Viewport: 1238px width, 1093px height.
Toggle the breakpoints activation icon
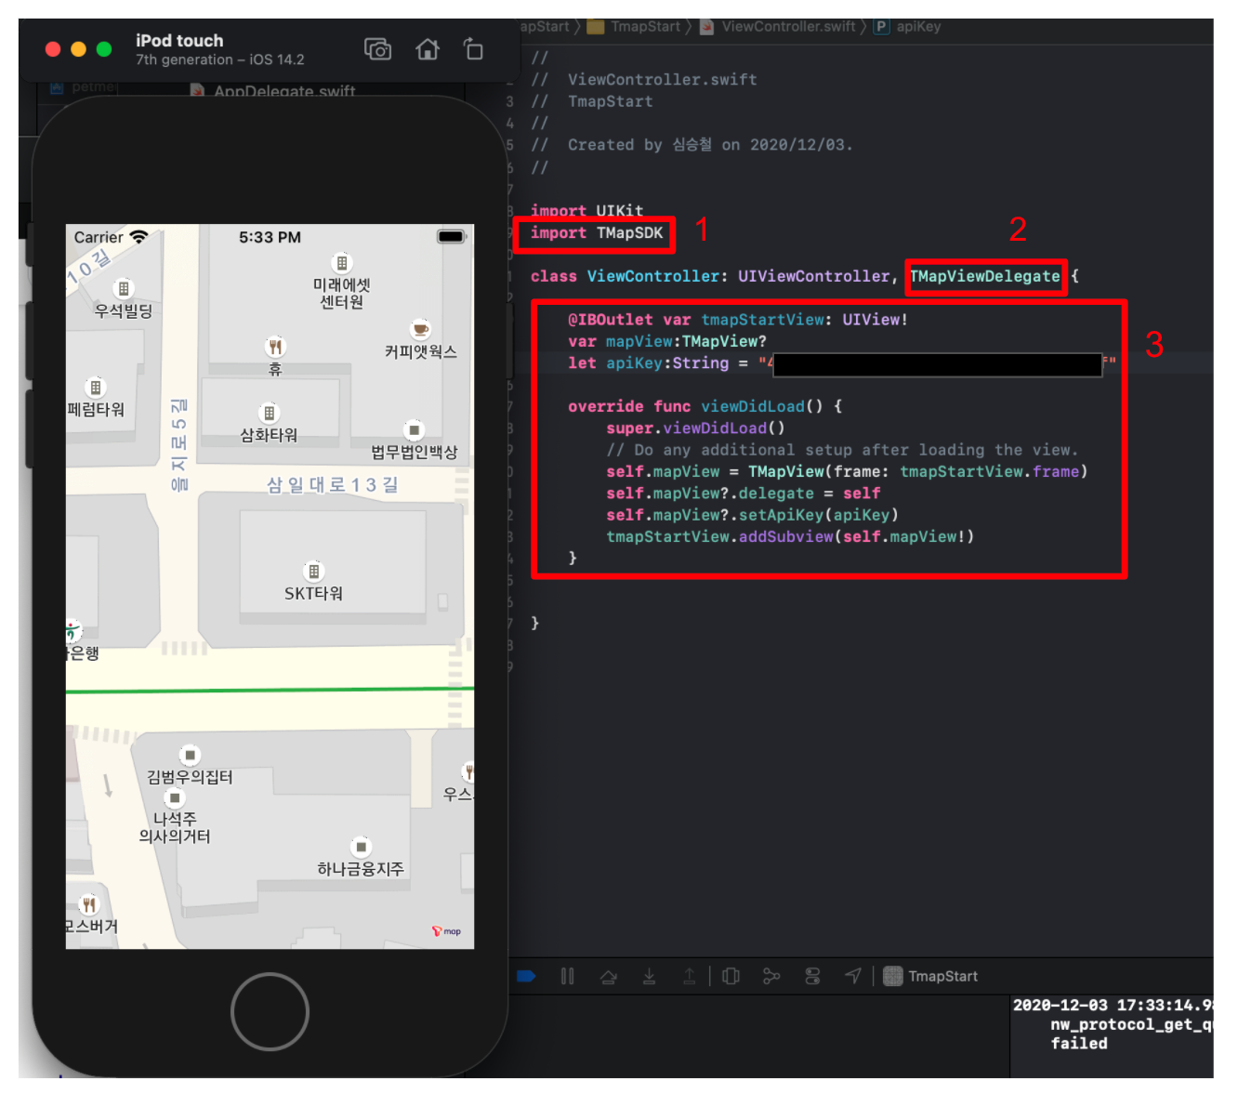coord(526,976)
